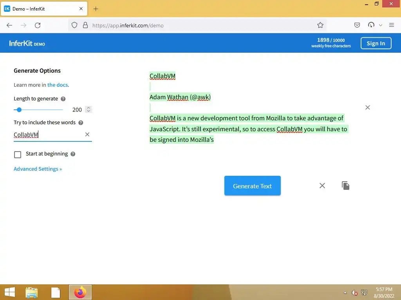Open the blank document taskbar icon
Viewport: 401px width, 300px height.
[56, 292]
